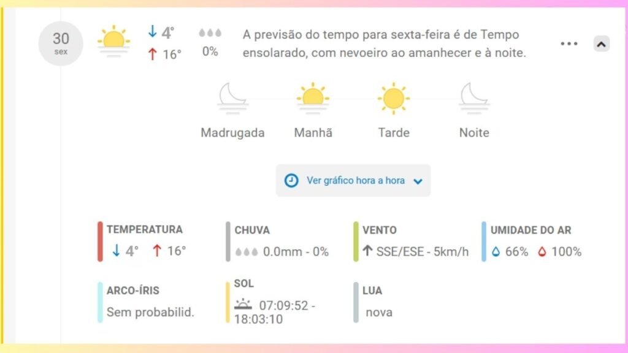This screenshot has width=628, height=353.
Task: Click the clock icon in hourly chart button
Action: click(291, 181)
